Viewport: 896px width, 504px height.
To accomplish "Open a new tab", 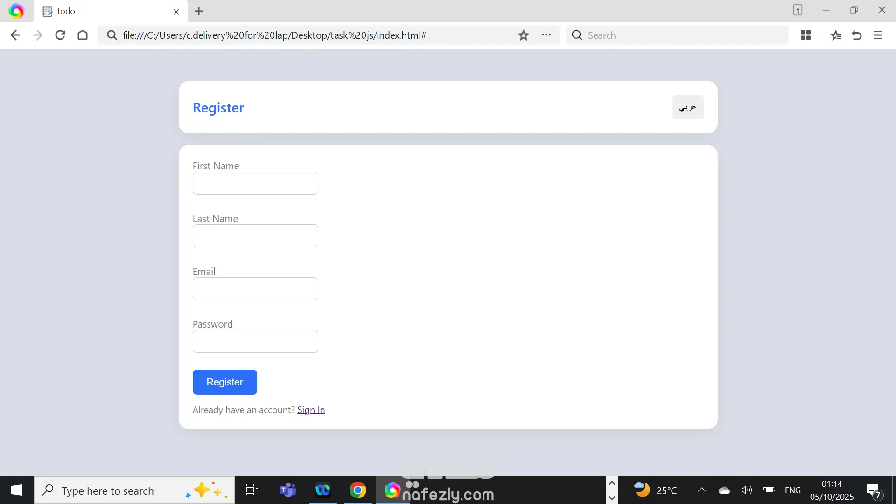I will pos(199,11).
